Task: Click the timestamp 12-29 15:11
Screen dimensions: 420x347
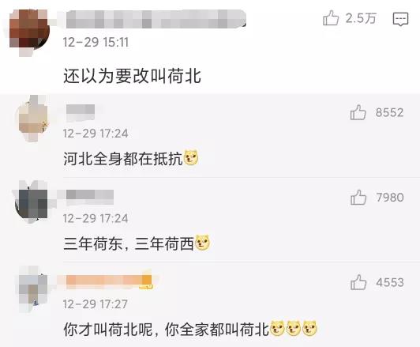Action: click(96, 43)
